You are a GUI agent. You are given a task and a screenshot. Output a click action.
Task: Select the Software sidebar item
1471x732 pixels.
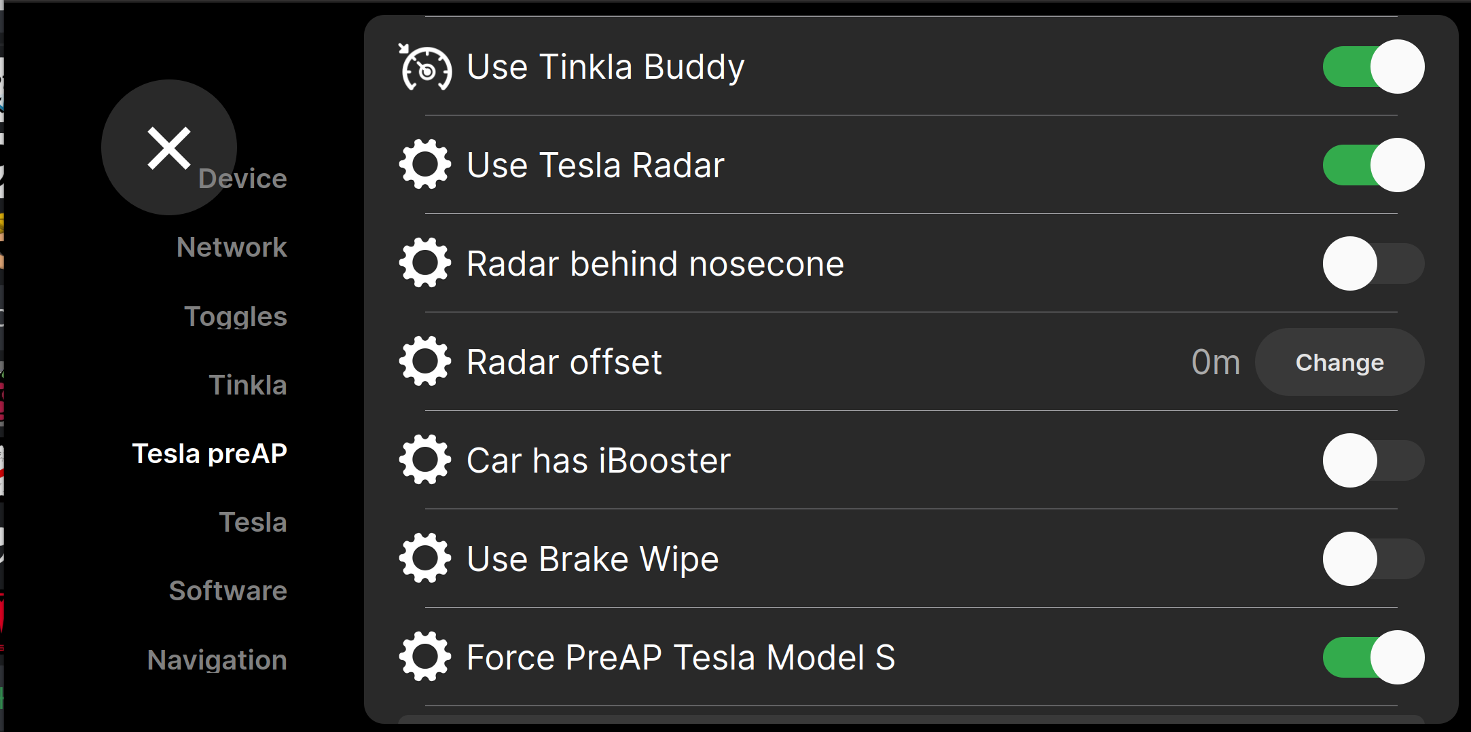click(x=228, y=591)
